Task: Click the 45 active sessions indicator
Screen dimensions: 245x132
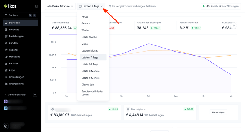Action: coord(220,7)
